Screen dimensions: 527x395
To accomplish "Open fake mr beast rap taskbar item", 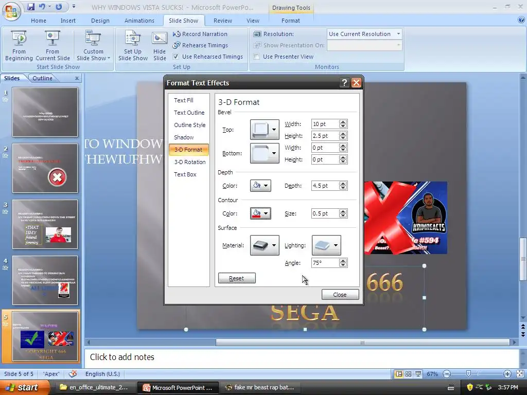I will tap(259, 387).
